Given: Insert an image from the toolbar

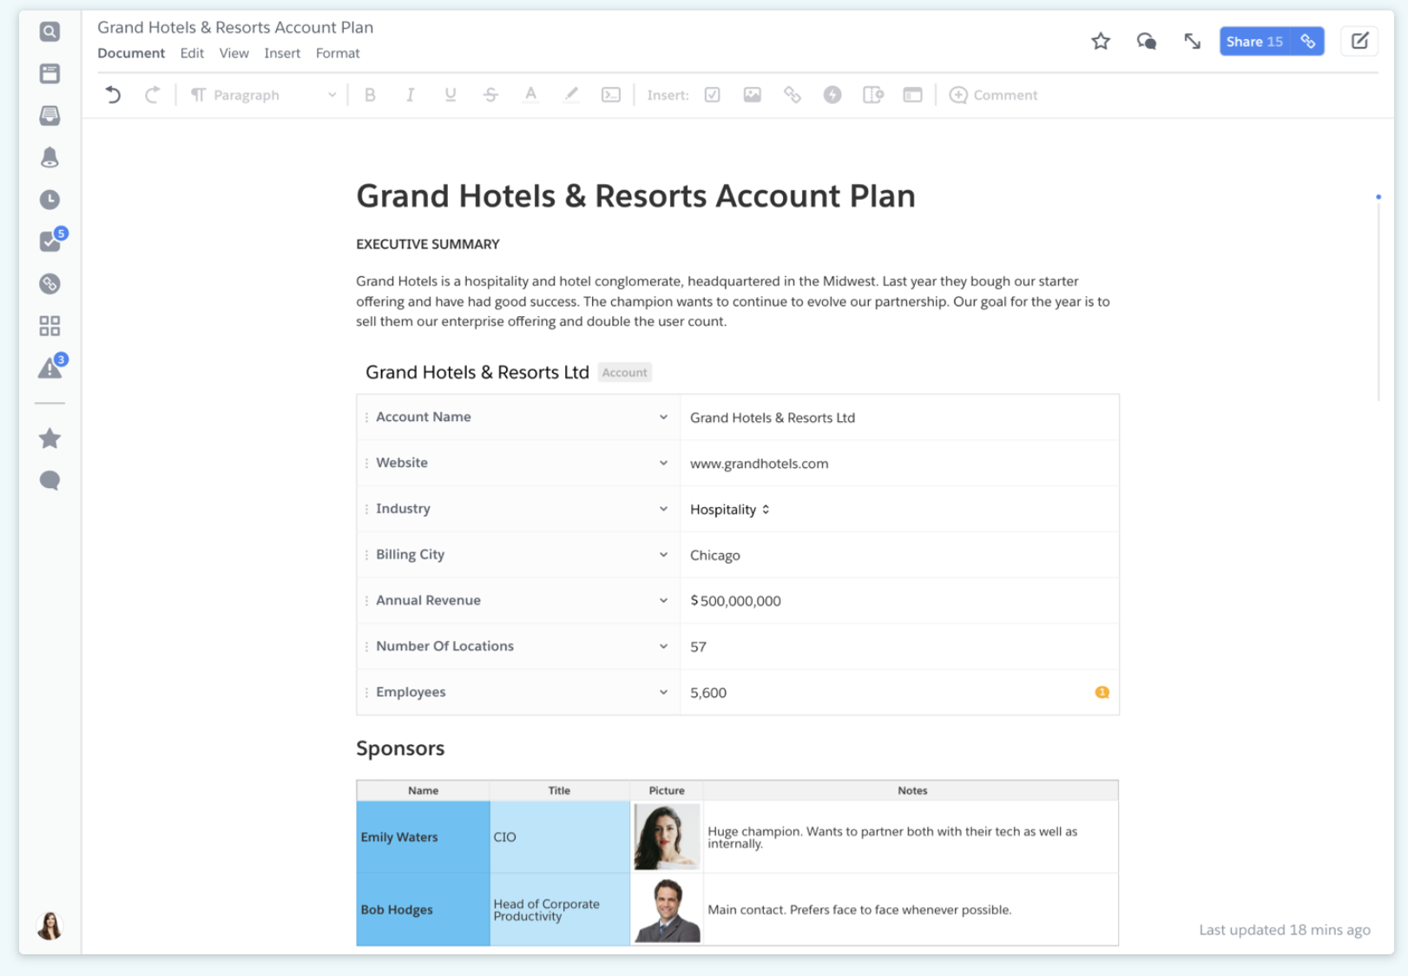Looking at the screenshot, I should [752, 95].
